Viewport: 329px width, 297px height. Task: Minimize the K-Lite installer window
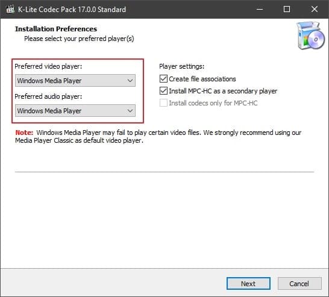[260, 9]
